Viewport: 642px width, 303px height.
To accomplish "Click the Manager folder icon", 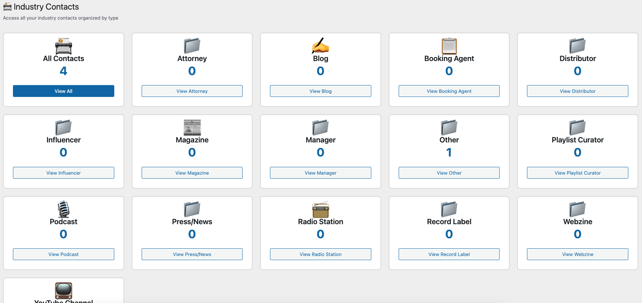I will pyautogui.click(x=320, y=128).
